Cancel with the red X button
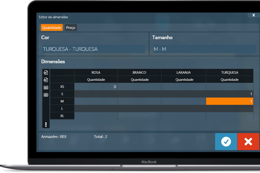The height and width of the screenshot is (173, 260). (248, 141)
